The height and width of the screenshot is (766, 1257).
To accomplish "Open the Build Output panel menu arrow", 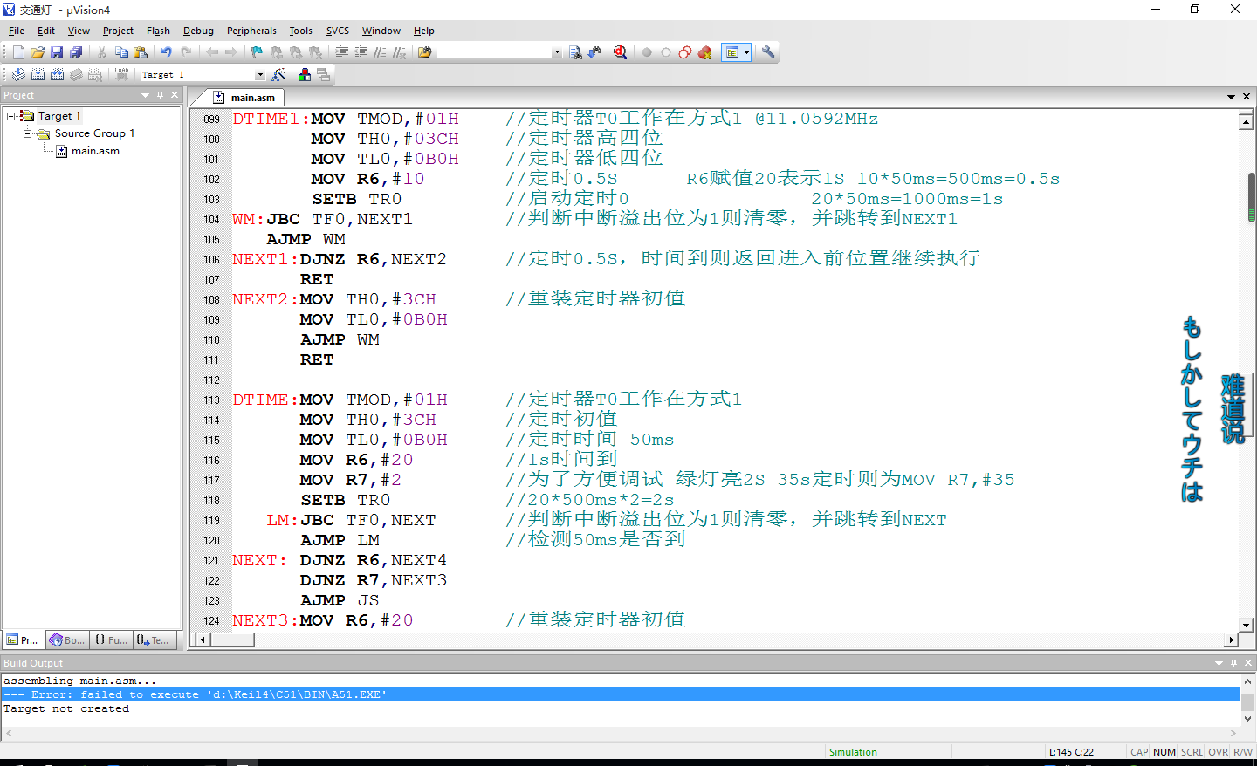I will click(1219, 663).
